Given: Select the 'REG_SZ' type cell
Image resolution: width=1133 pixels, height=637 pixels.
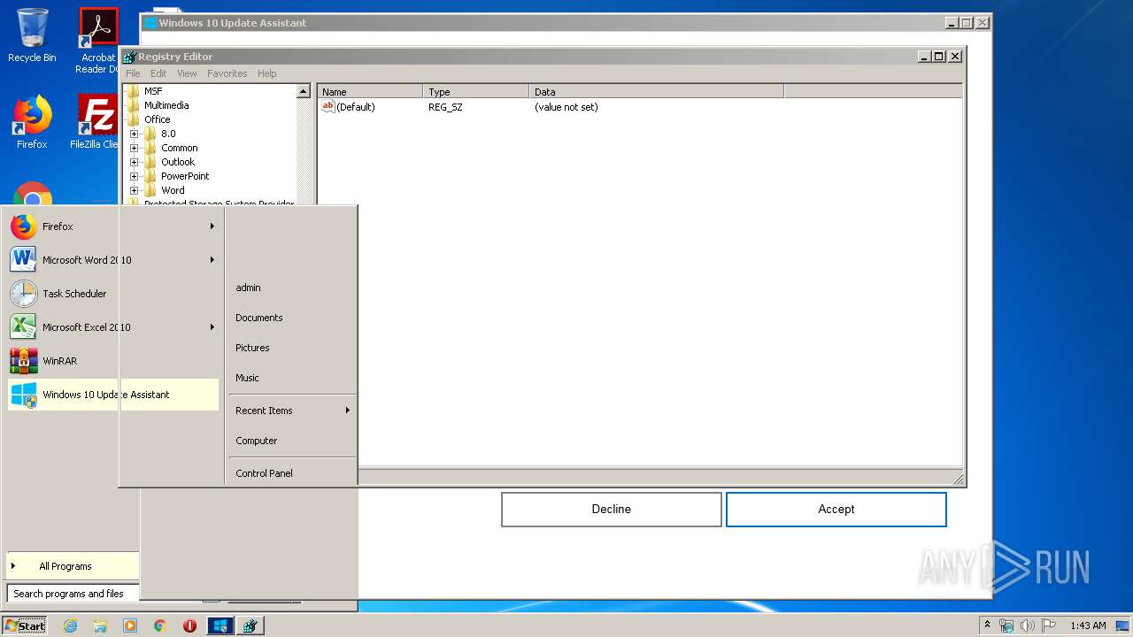Looking at the screenshot, I should 445,107.
